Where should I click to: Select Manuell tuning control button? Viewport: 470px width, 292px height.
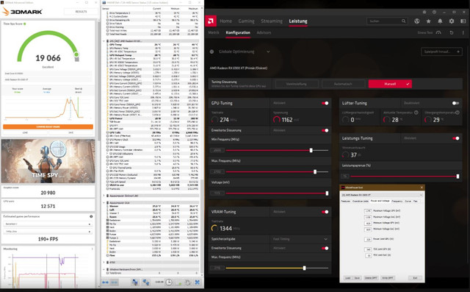390,84
